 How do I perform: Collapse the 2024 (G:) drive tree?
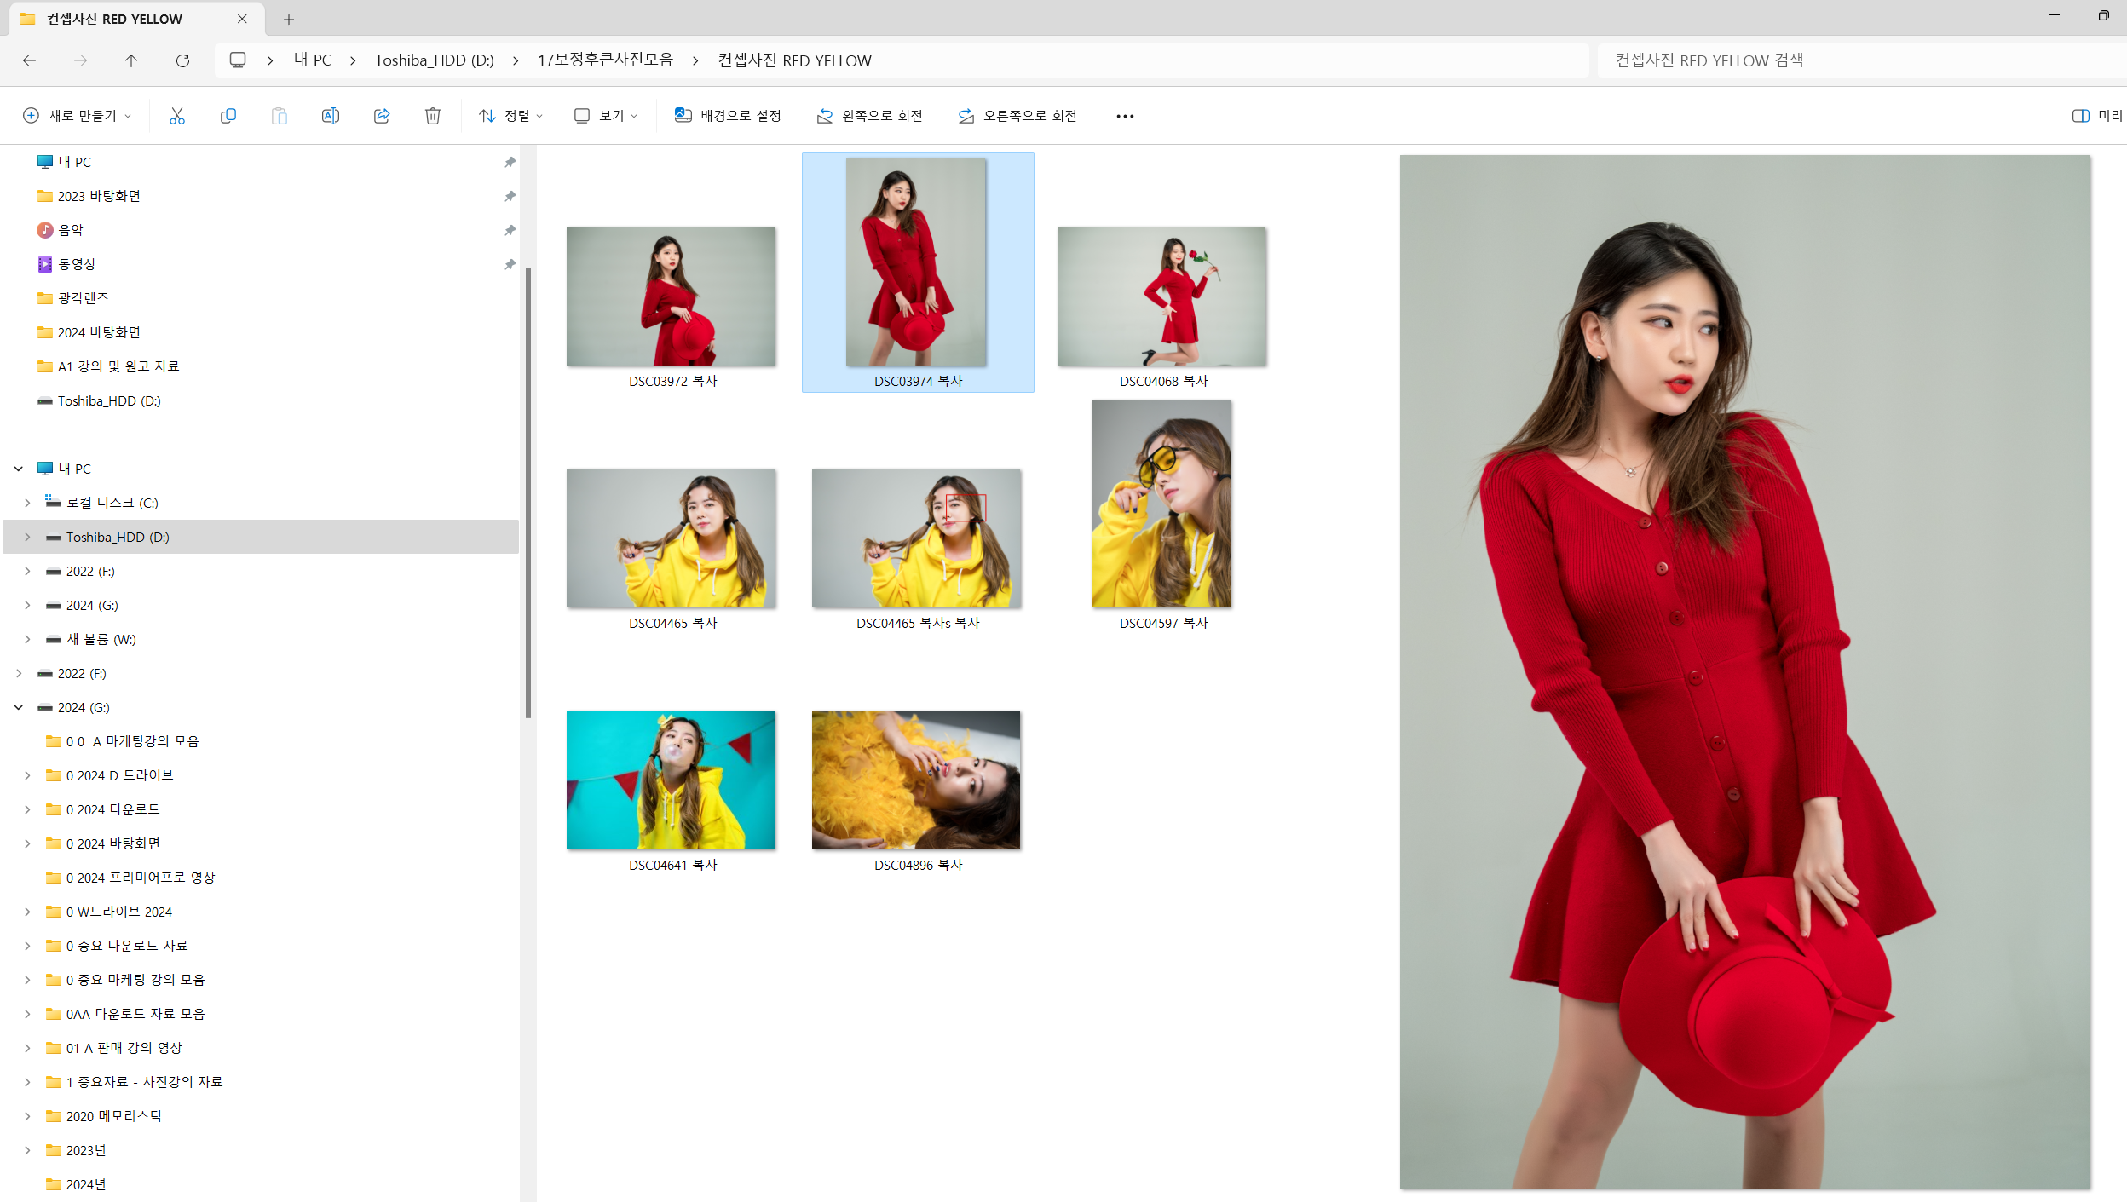coord(19,707)
